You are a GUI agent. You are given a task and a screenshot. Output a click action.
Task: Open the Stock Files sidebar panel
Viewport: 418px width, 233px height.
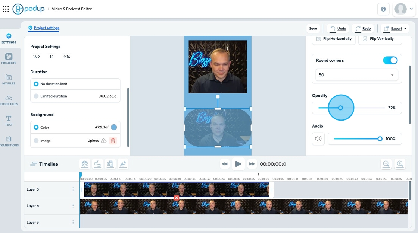pos(9,100)
